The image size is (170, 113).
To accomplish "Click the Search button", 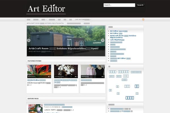I will [x=140, y=5].
